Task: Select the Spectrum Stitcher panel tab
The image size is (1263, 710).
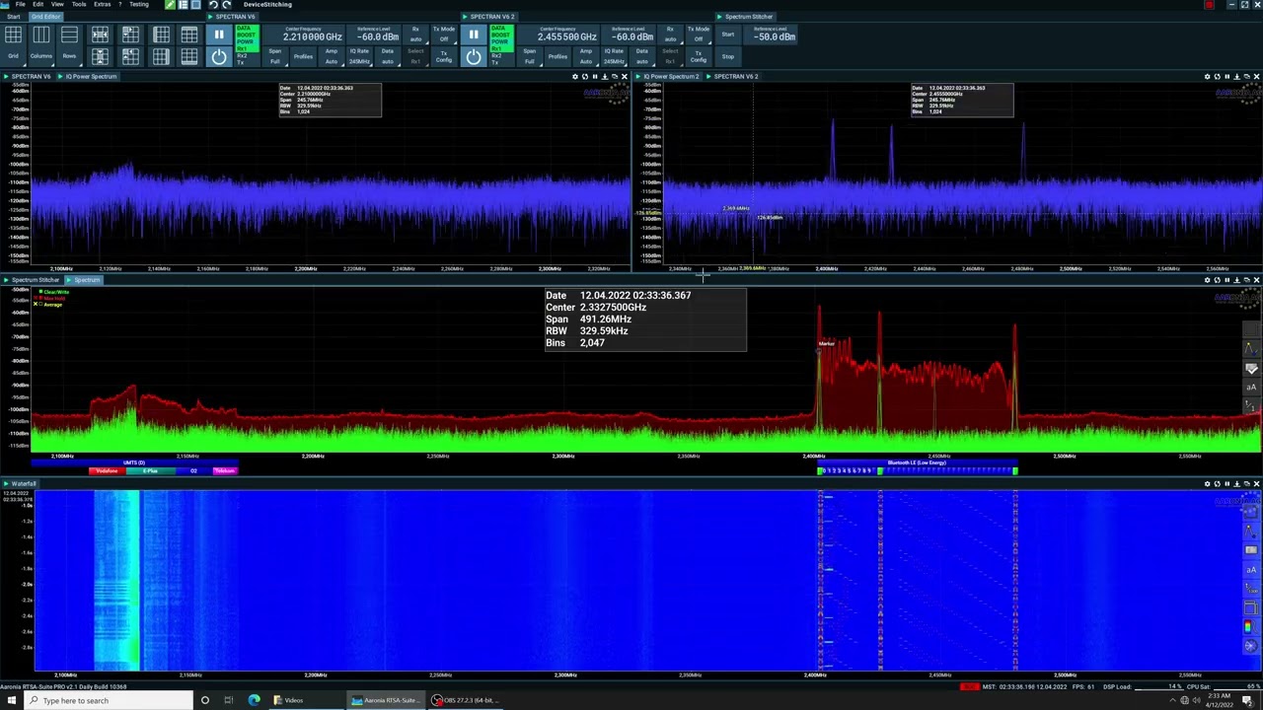Action: click(x=33, y=280)
